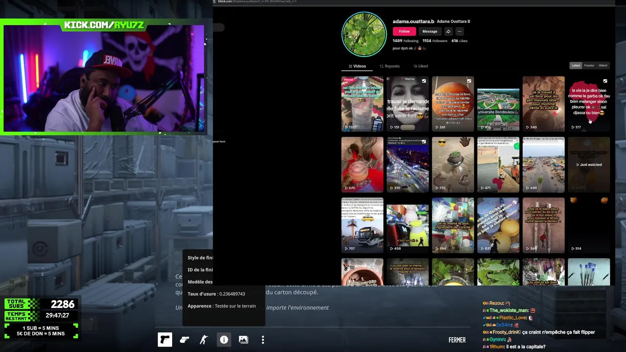Select the pistol weapon view icon

165,340
